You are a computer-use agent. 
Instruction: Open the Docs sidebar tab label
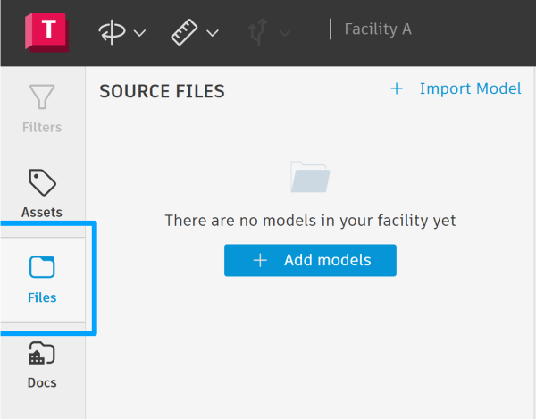[x=42, y=382]
